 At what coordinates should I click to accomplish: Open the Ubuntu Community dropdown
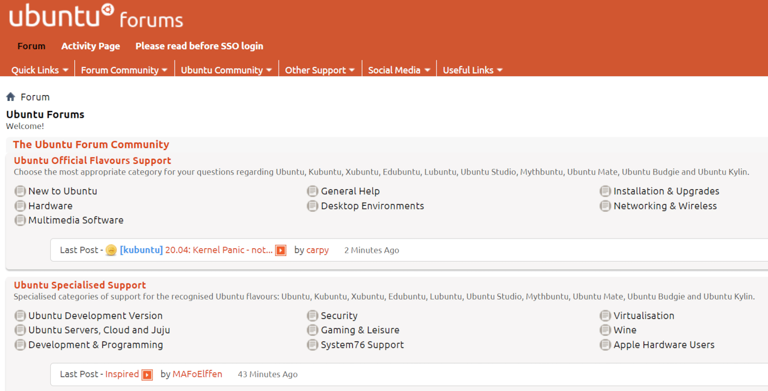221,70
